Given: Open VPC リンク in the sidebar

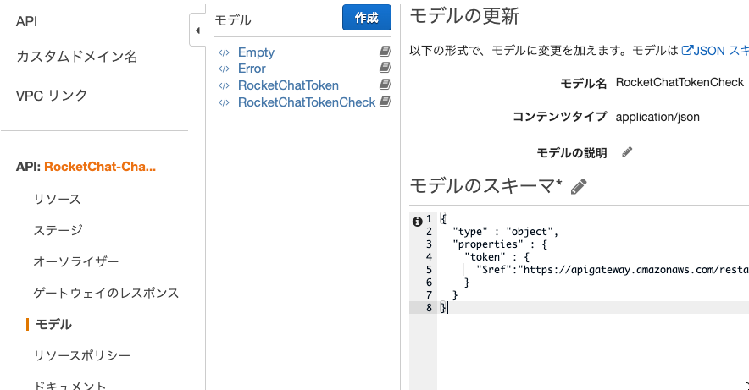Looking at the screenshot, I should 52,96.
